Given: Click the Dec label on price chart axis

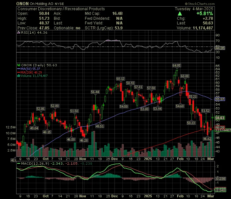Looking at the screenshot, I should coord(115,159).
